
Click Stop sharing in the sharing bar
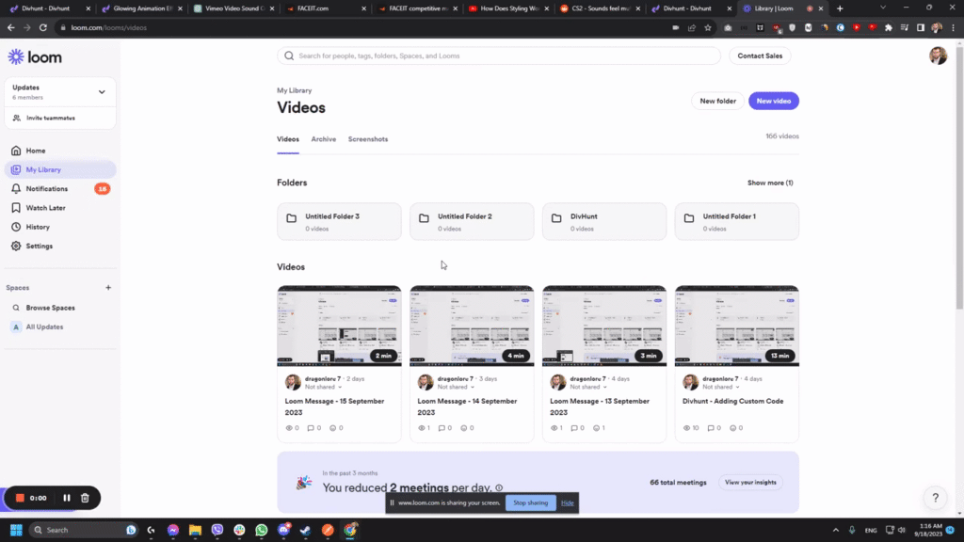tap(531, 502)
